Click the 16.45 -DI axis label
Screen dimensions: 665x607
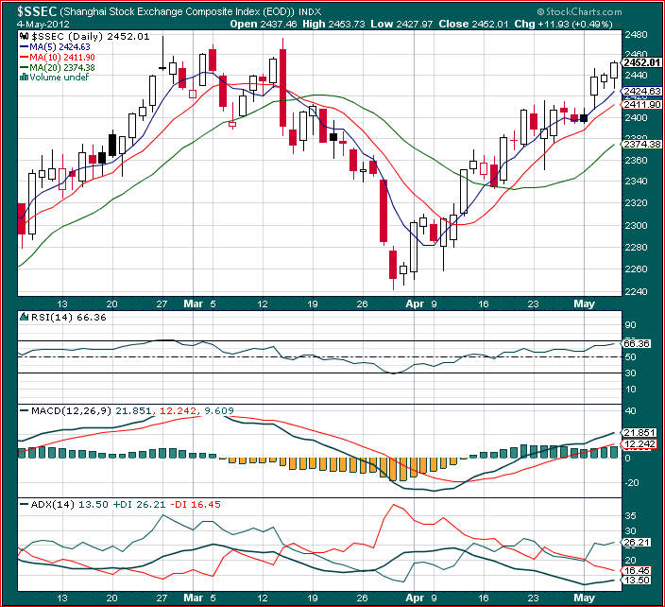(637, 571)
